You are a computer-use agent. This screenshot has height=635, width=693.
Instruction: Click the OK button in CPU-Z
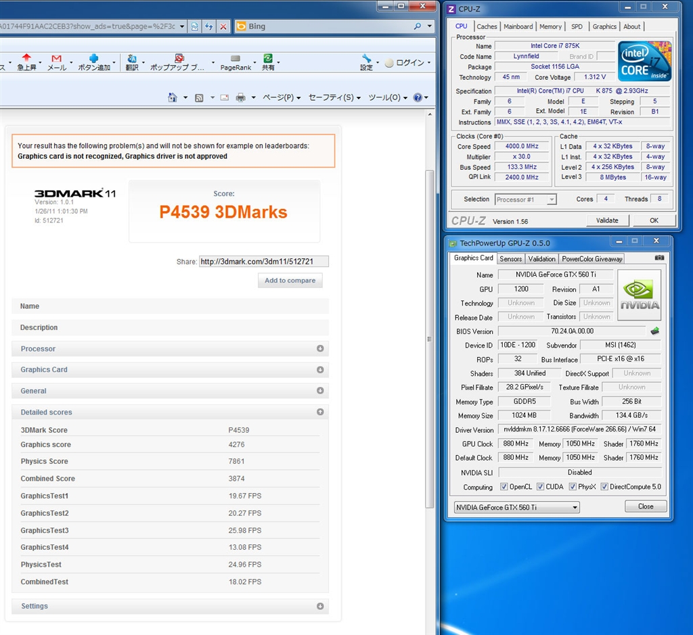pos(654,220)
